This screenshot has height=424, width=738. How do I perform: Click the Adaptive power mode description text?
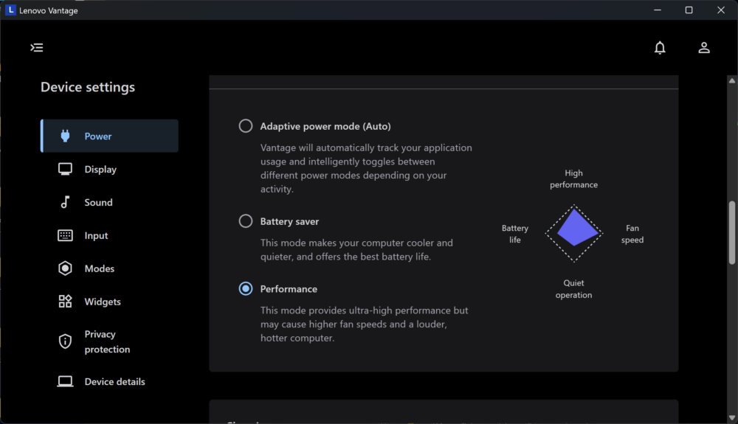pyautogui.click(x=366, y=168)
